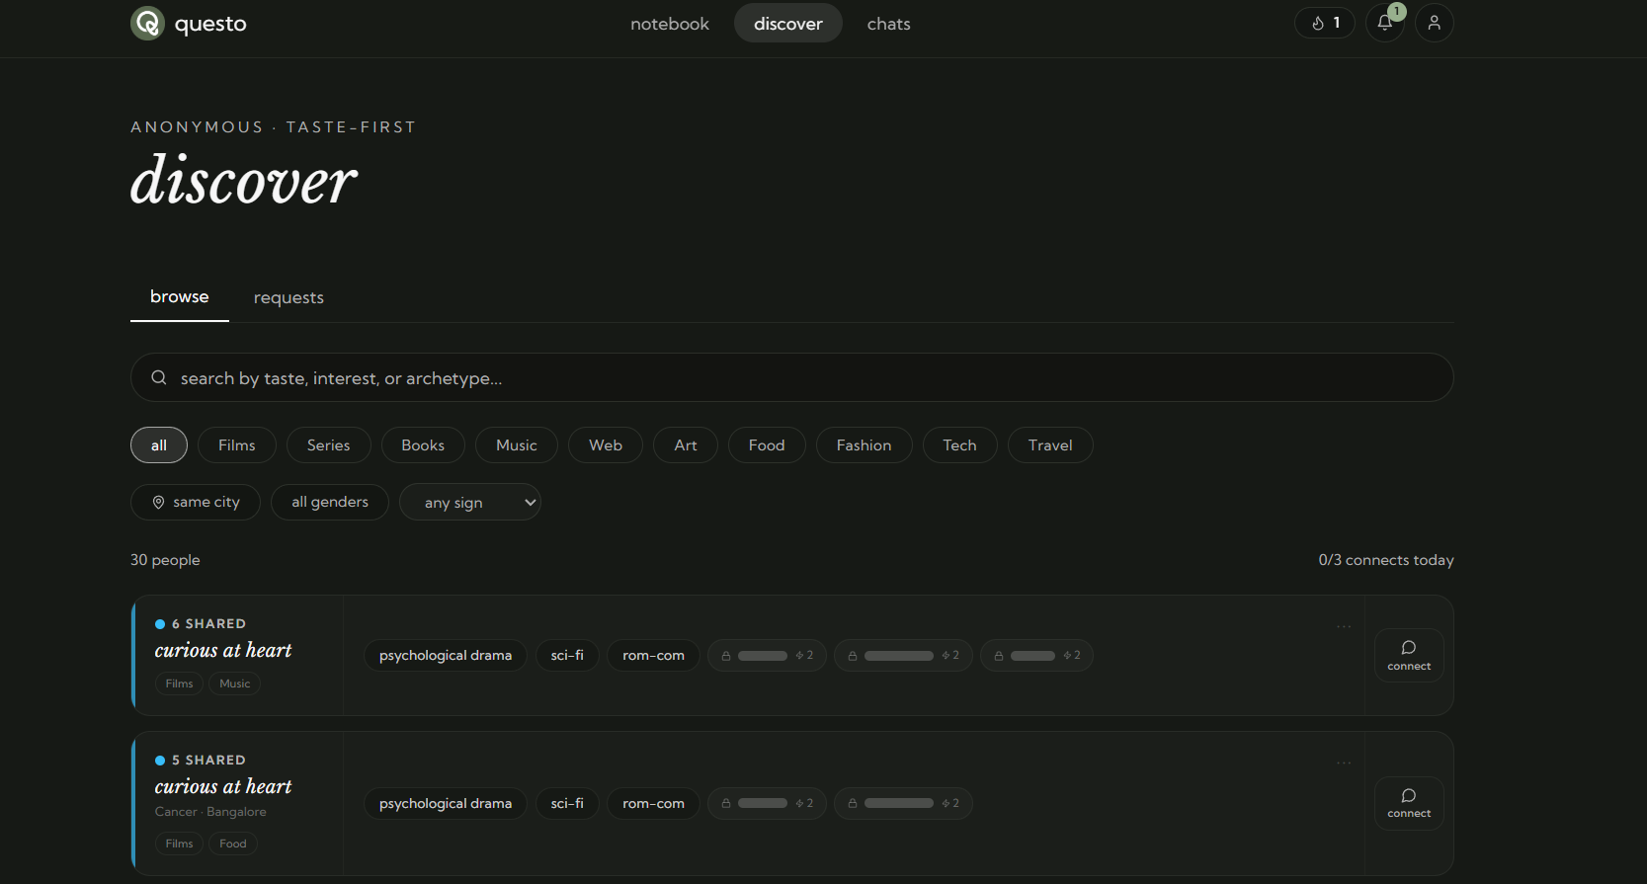Filter by Books category
Image resolution: width=1647 pixels, height=884 pixels.
tap(423, 445)
